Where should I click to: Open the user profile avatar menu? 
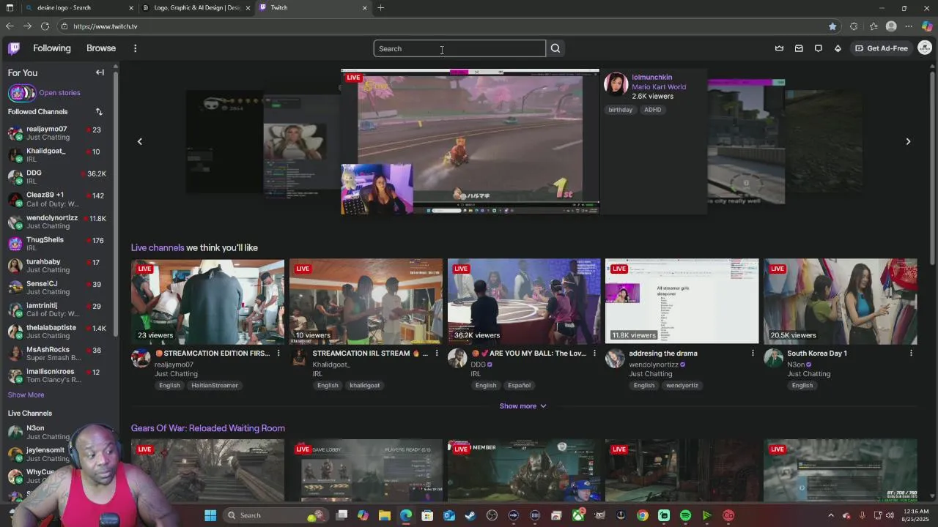(924, 48)
